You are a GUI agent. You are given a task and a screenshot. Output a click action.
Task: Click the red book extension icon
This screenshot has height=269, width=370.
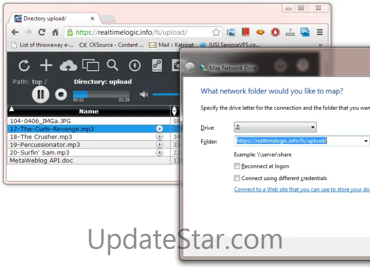[246, 32]
